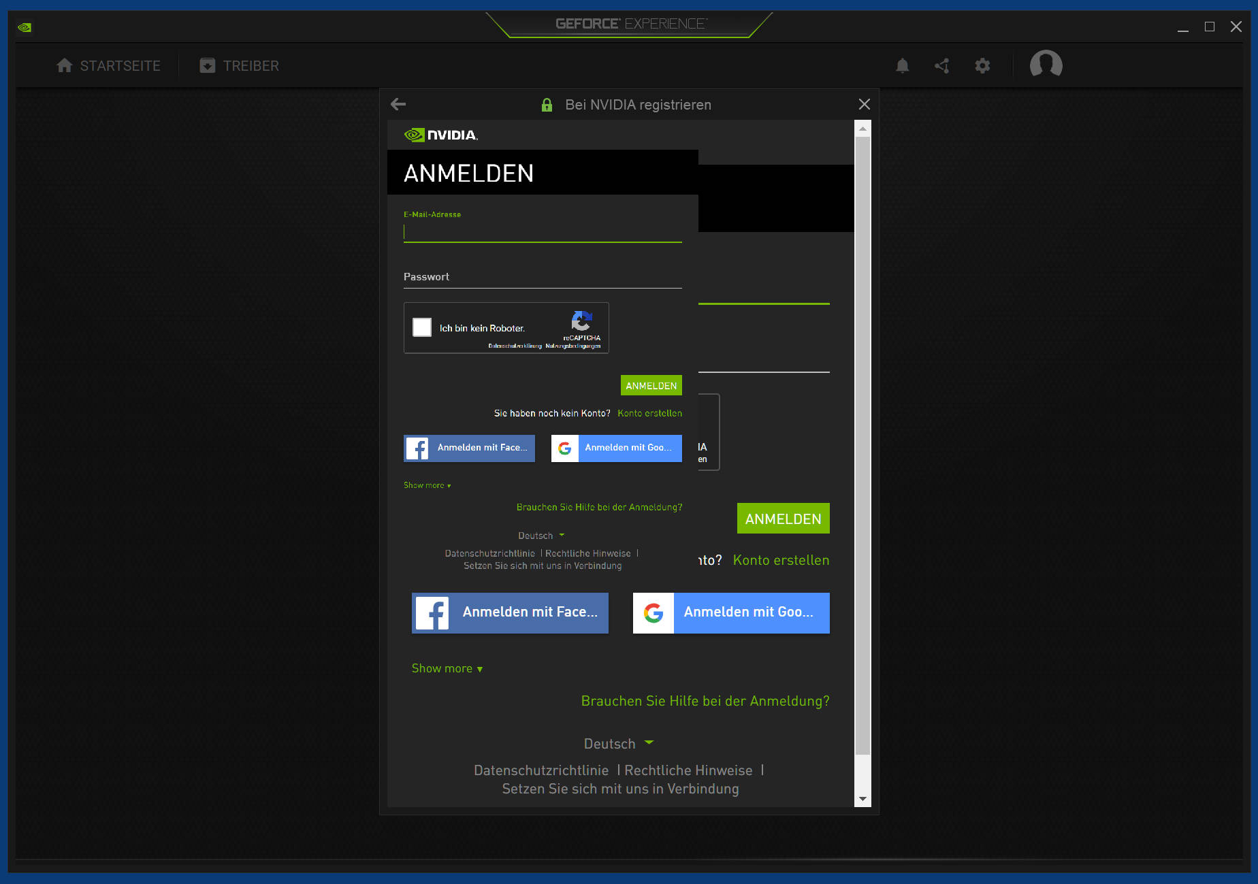
Task: Open the reCAPTCHA 'Nutzungsbedingungen' link
Action: (572, 346)
